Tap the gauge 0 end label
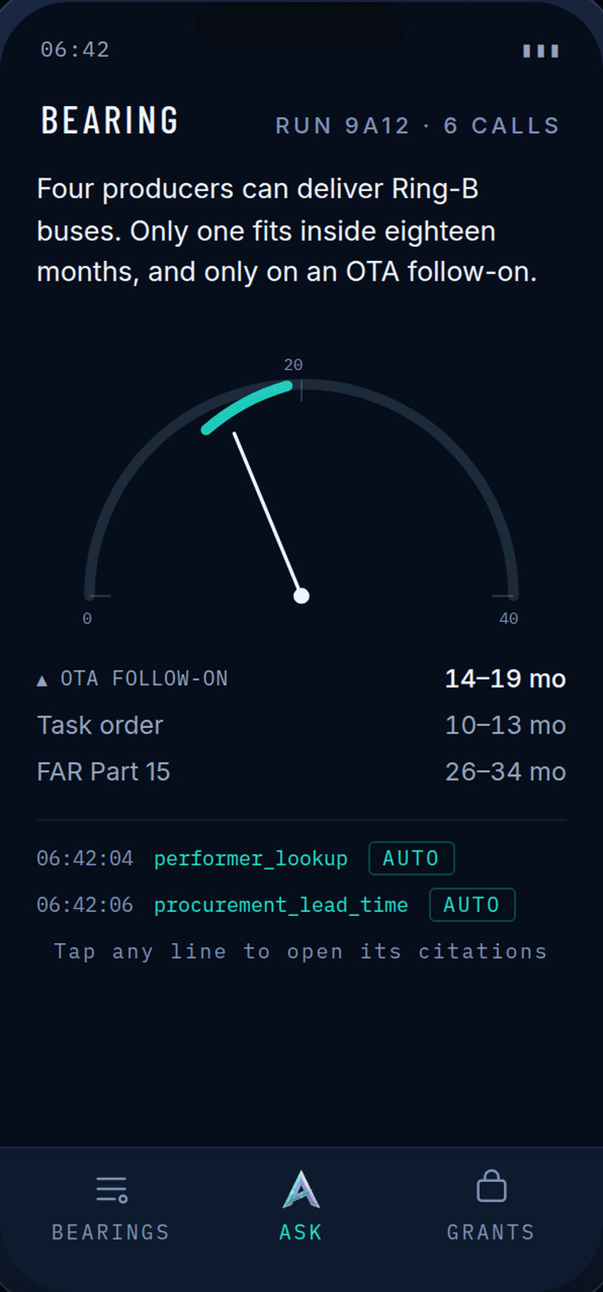This screenshot has width=603, height=1292. pyautogui.click(x=87, y=619)
